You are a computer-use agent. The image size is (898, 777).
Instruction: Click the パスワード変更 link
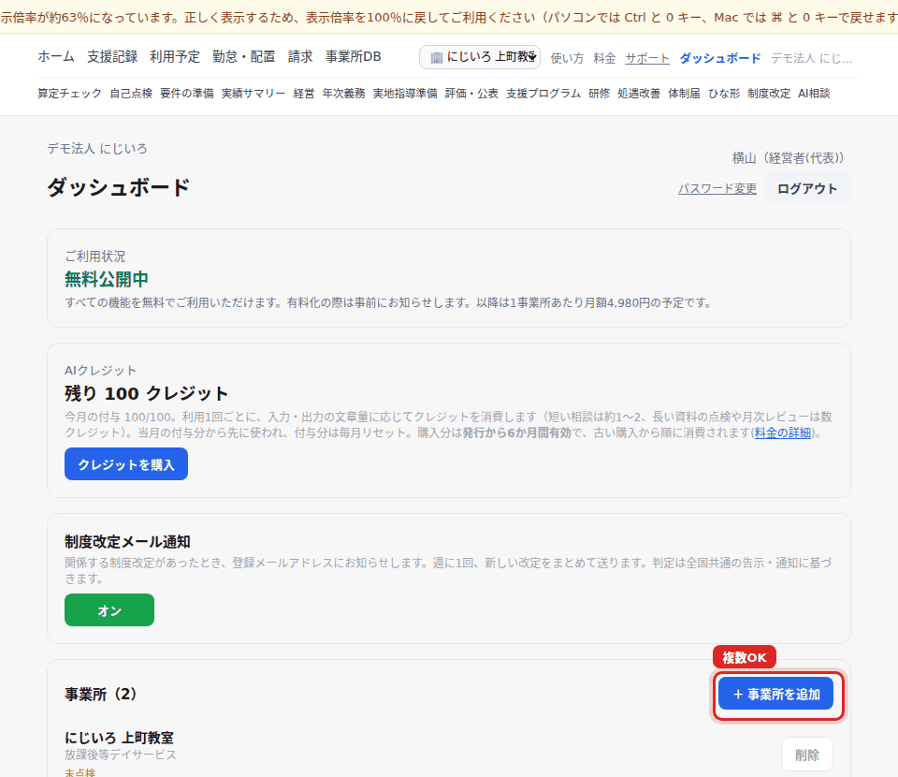pyautogui.click(x=717, y=188)
